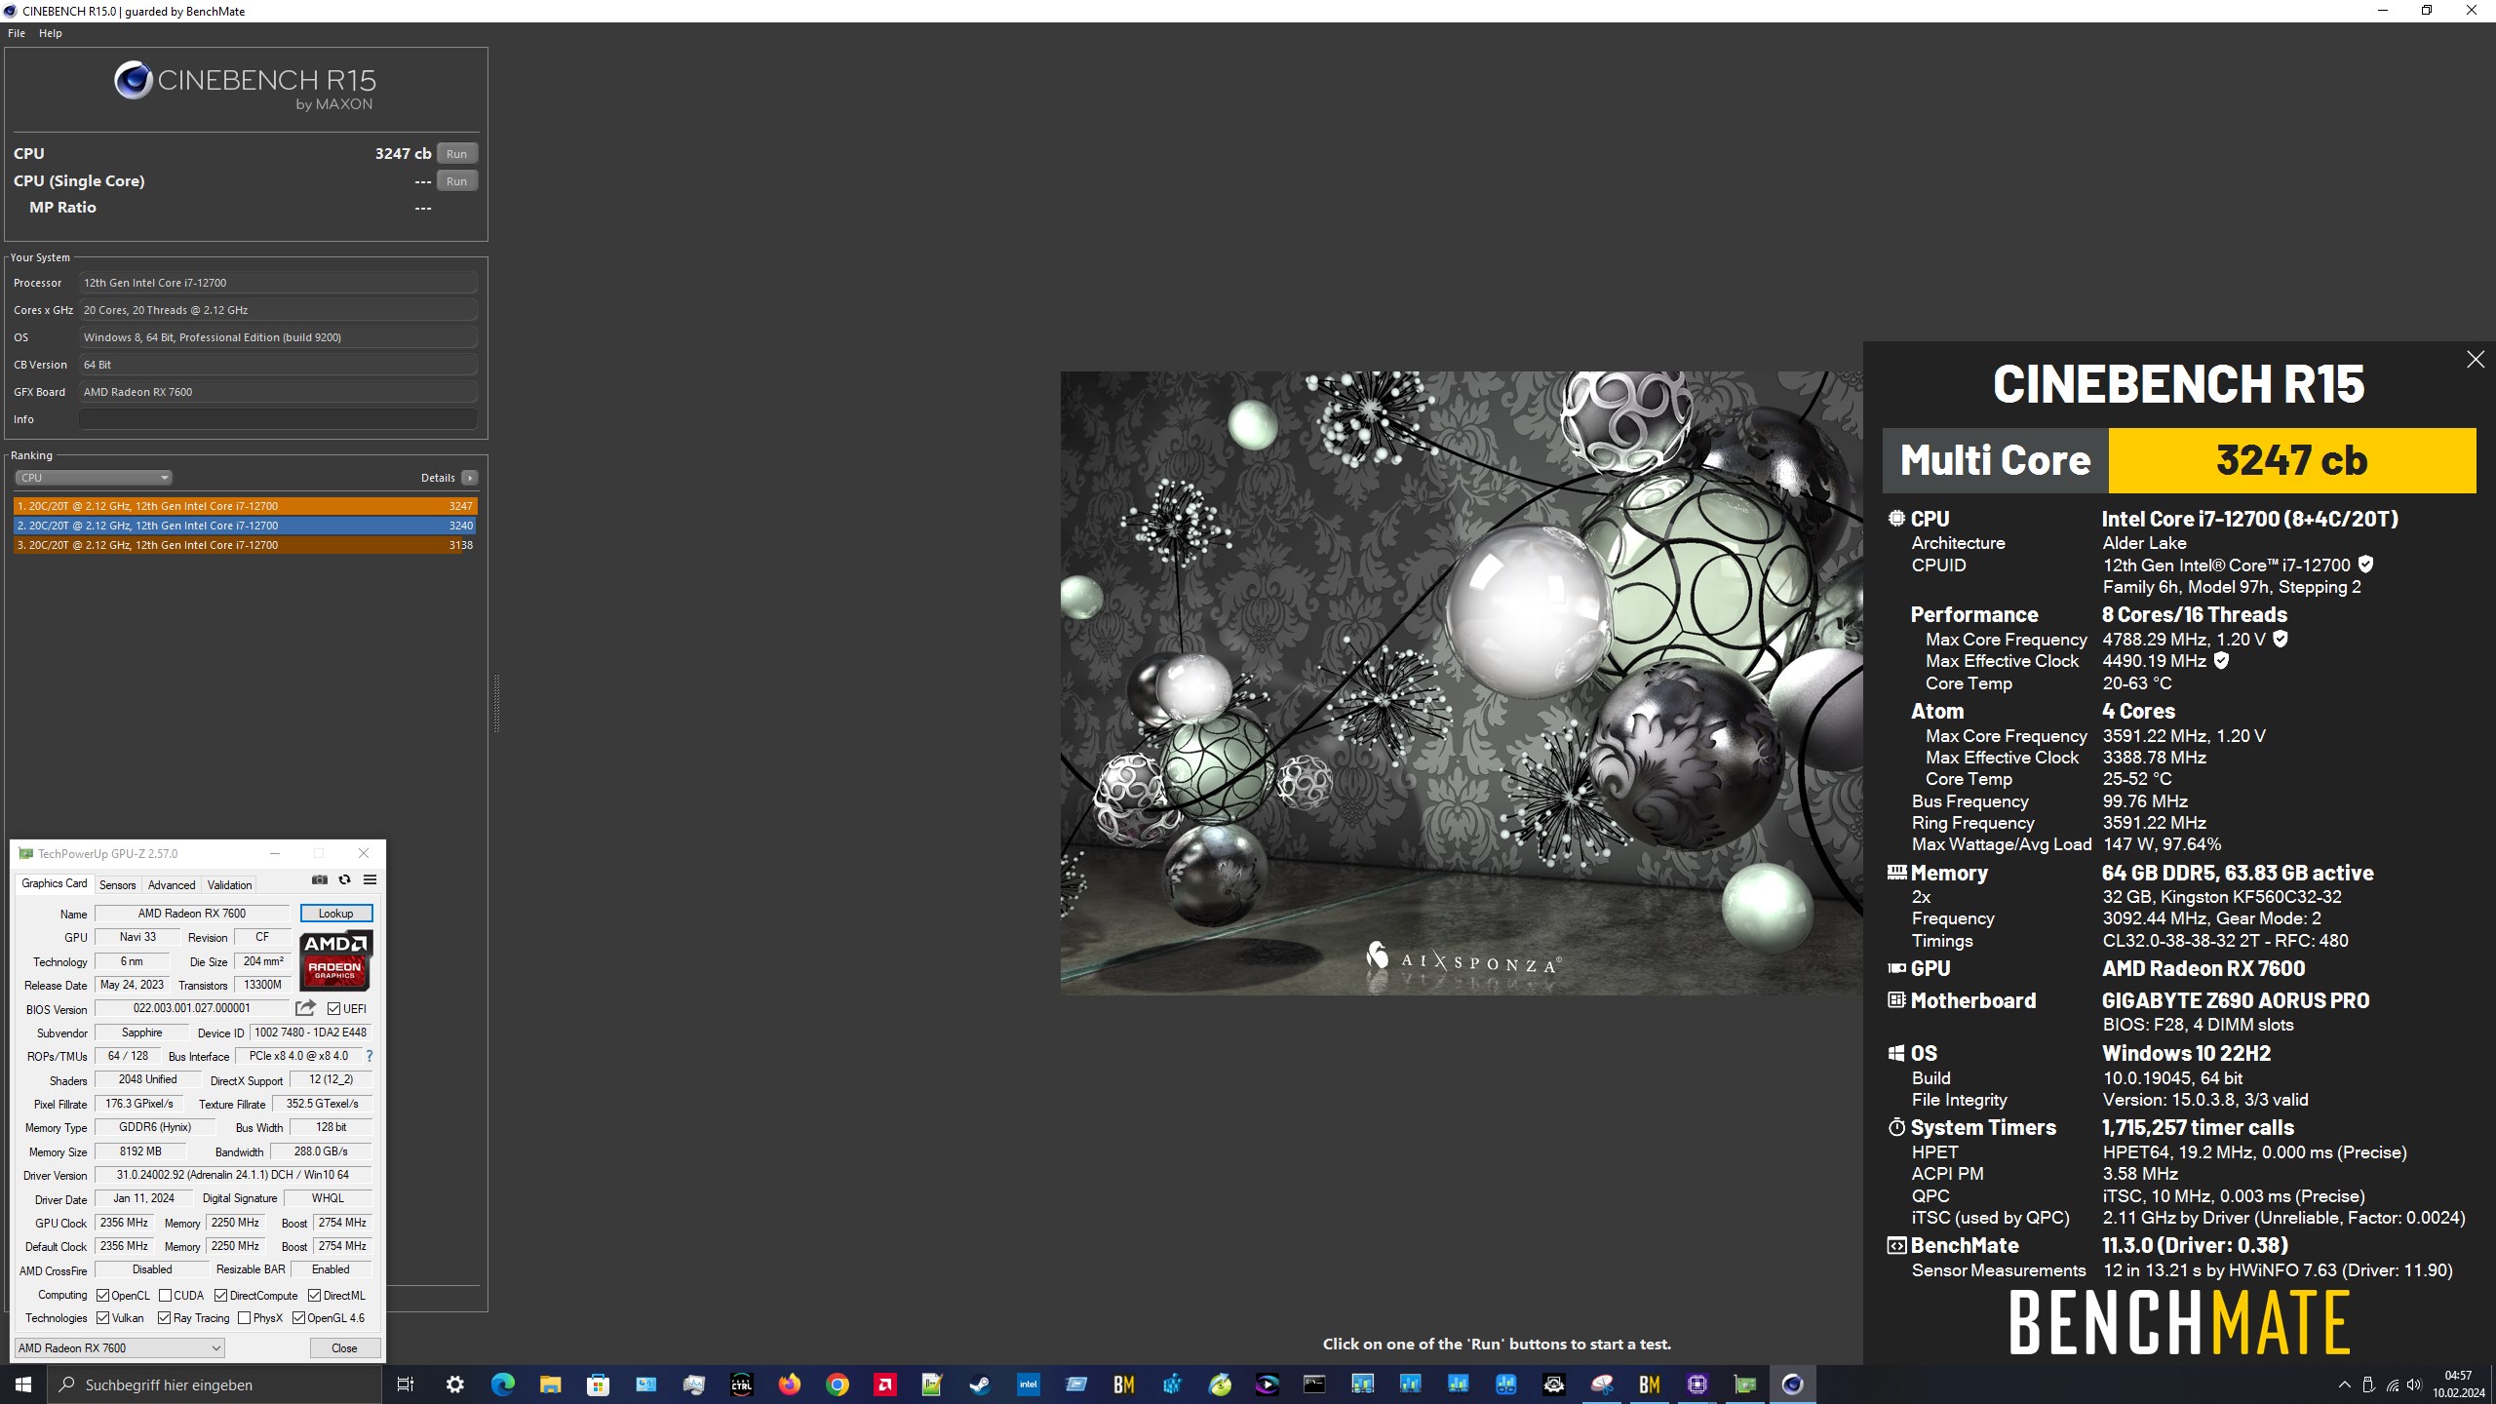
Task: Launch Google Chrome from the taskbar
Action: (x=837, y=1384)
